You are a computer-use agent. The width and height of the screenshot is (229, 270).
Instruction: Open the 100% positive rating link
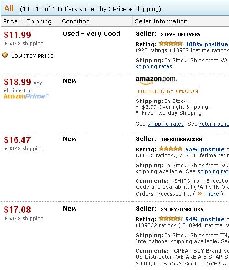(x=207, y=44)
